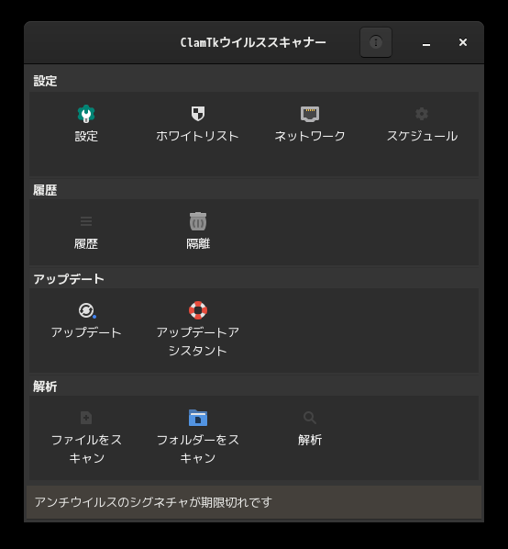Launch アップデートアシスタント lifebuoy icon
This screenshot has width=508, height=549.
coord(198,310)
